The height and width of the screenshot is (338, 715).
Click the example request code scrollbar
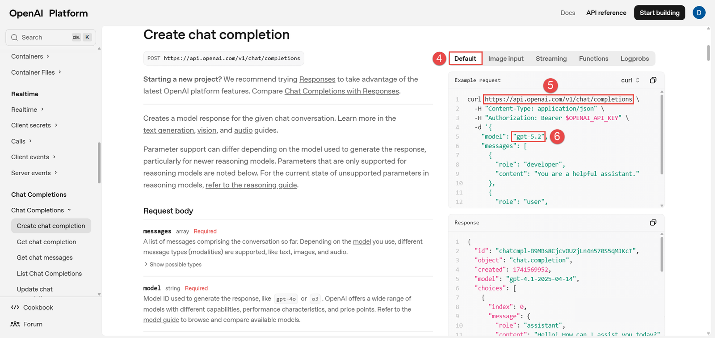662,134
